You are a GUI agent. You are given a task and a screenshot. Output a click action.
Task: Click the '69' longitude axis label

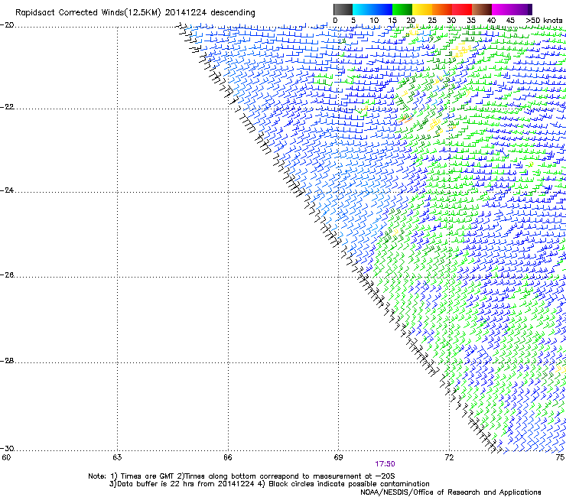(x=338, y=458)
